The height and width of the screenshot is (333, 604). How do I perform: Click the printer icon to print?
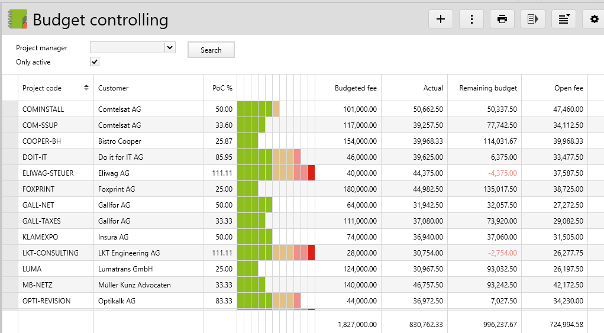(x=502, y=19)
